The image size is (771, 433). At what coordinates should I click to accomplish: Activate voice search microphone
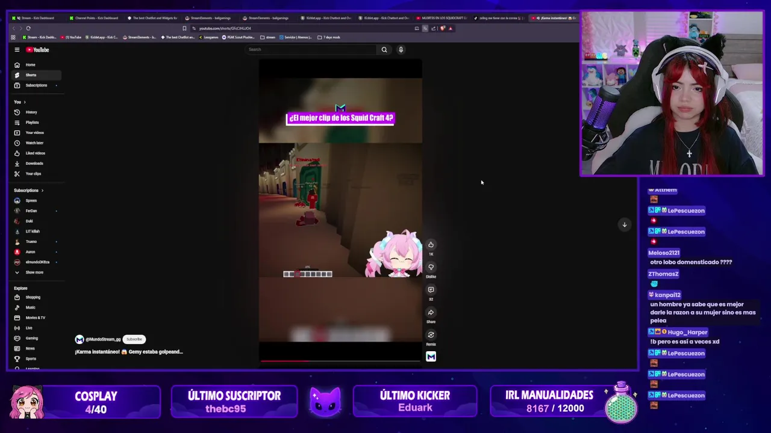pos(401,50)
